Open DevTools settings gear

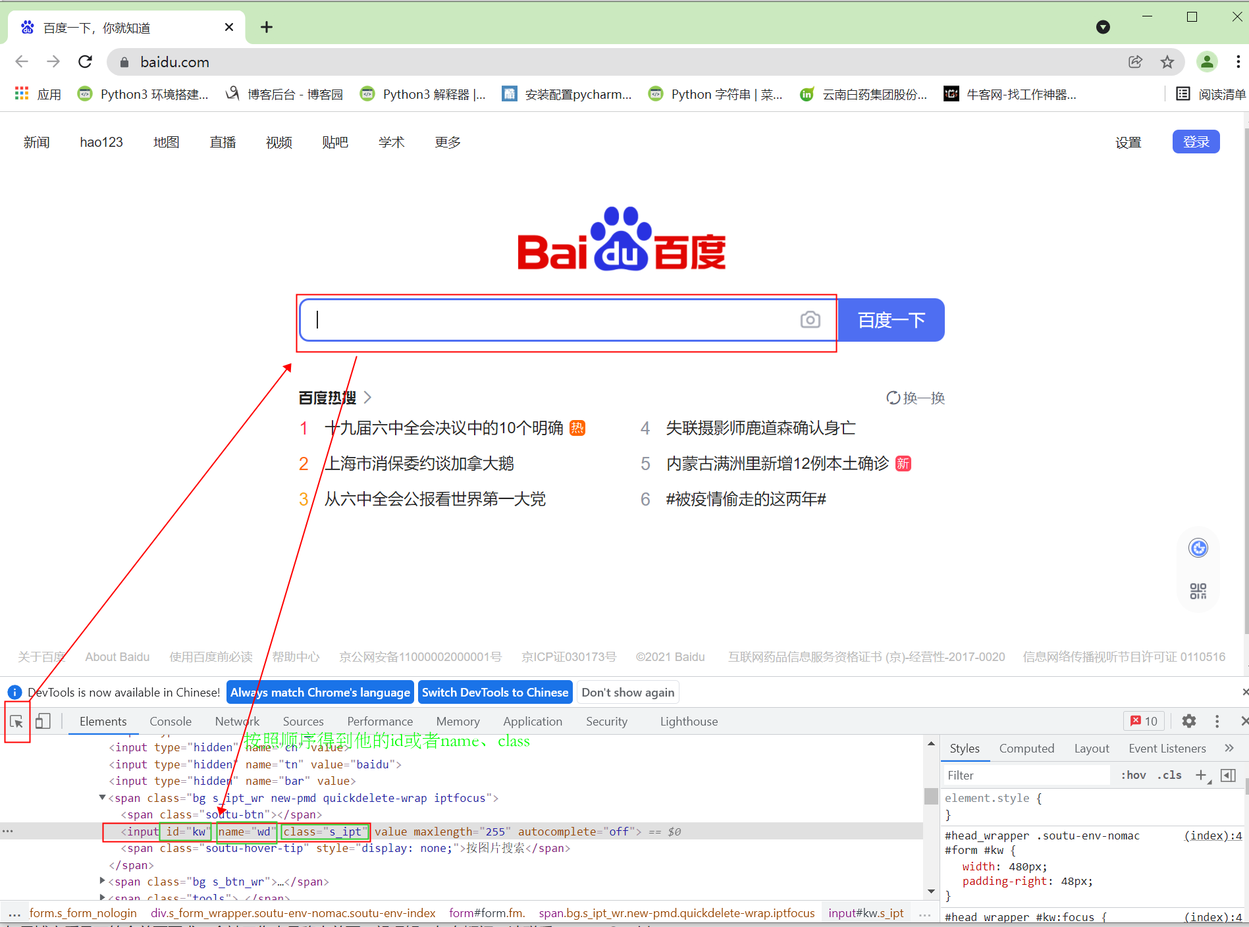pyautogui.click(x=1189, y=722)
